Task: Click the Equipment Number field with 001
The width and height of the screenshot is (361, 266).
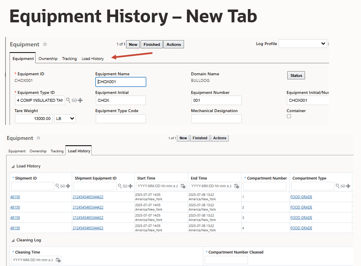Action: point(216,101)
